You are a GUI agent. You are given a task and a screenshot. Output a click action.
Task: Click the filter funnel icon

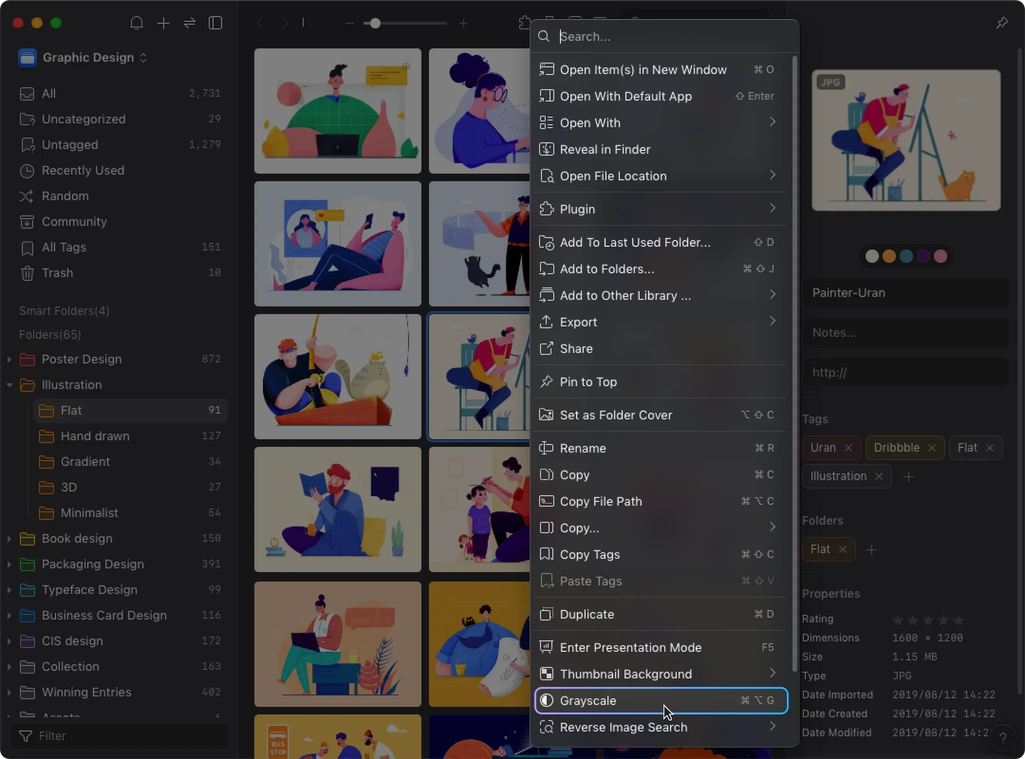pyautogui.click(x=26, y=736)
